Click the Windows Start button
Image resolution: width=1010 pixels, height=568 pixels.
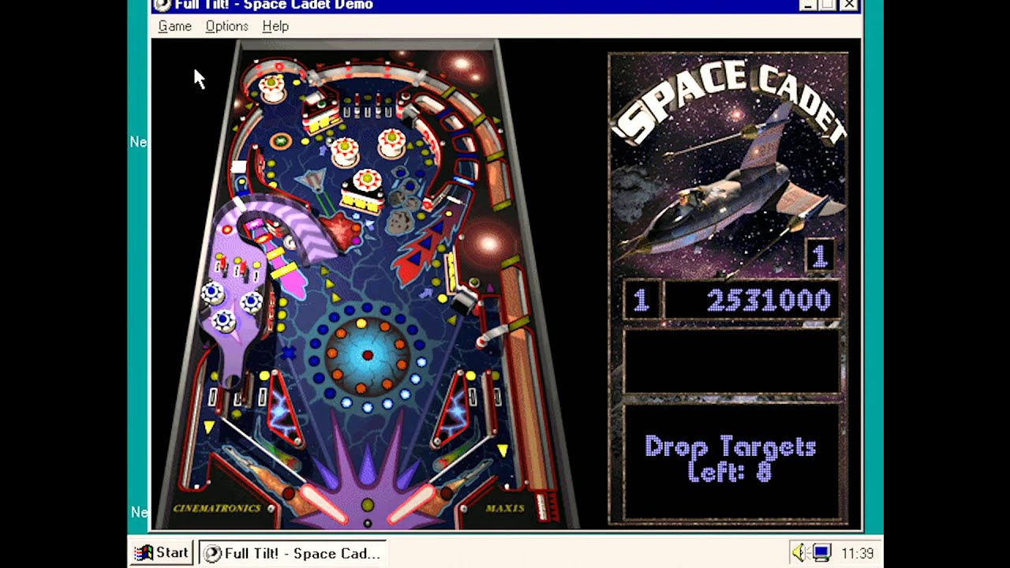(162, 553)
